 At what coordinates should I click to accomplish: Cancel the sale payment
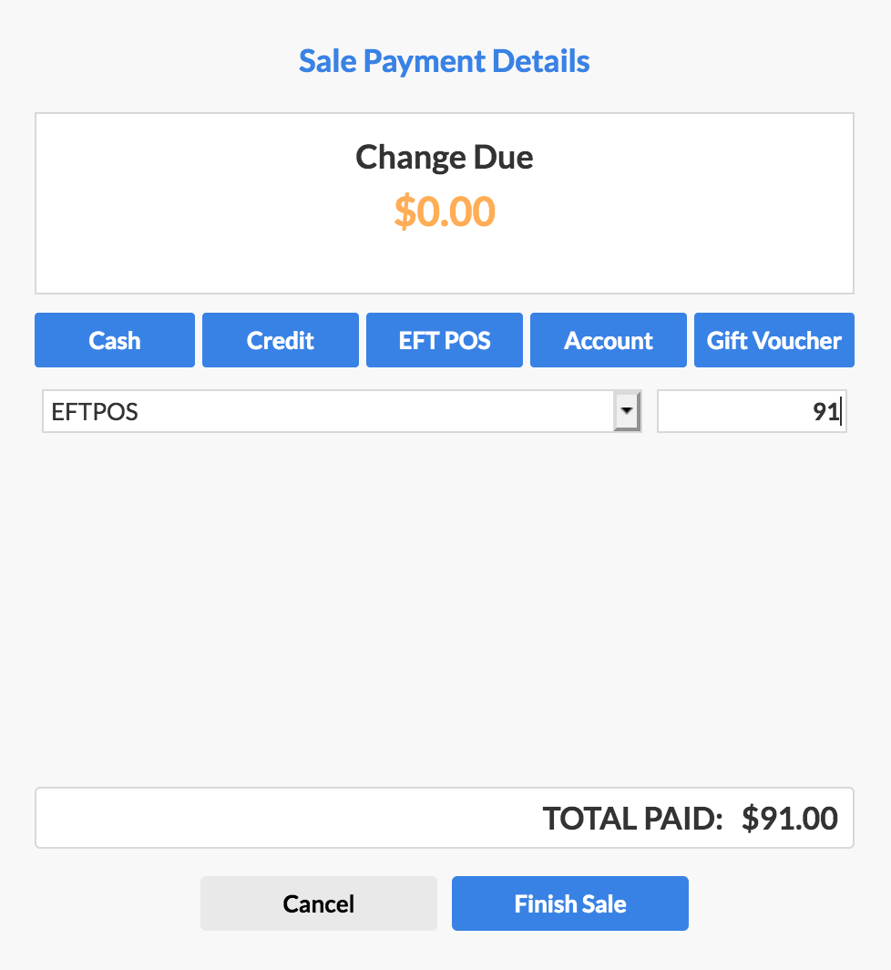[319, 903]
